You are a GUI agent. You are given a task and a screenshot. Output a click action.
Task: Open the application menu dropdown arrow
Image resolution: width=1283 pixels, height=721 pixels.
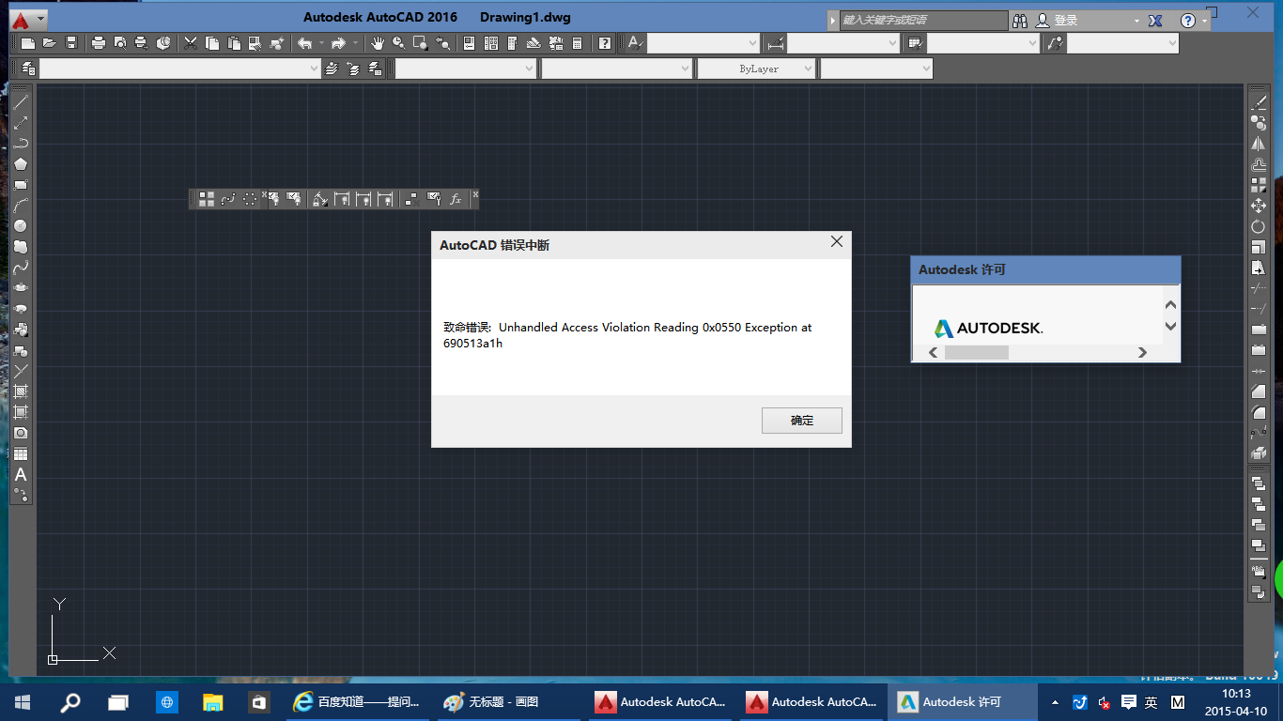[40, 20]
